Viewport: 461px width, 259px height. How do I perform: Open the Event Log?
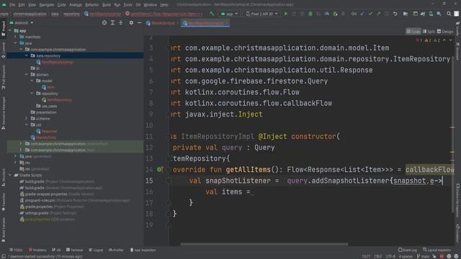coord(408,250)
